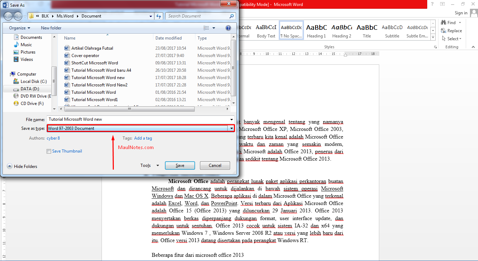This screenshot has width=478, height=261.
Task: Open the Tools dropdown
Action: tap(150, 165)
